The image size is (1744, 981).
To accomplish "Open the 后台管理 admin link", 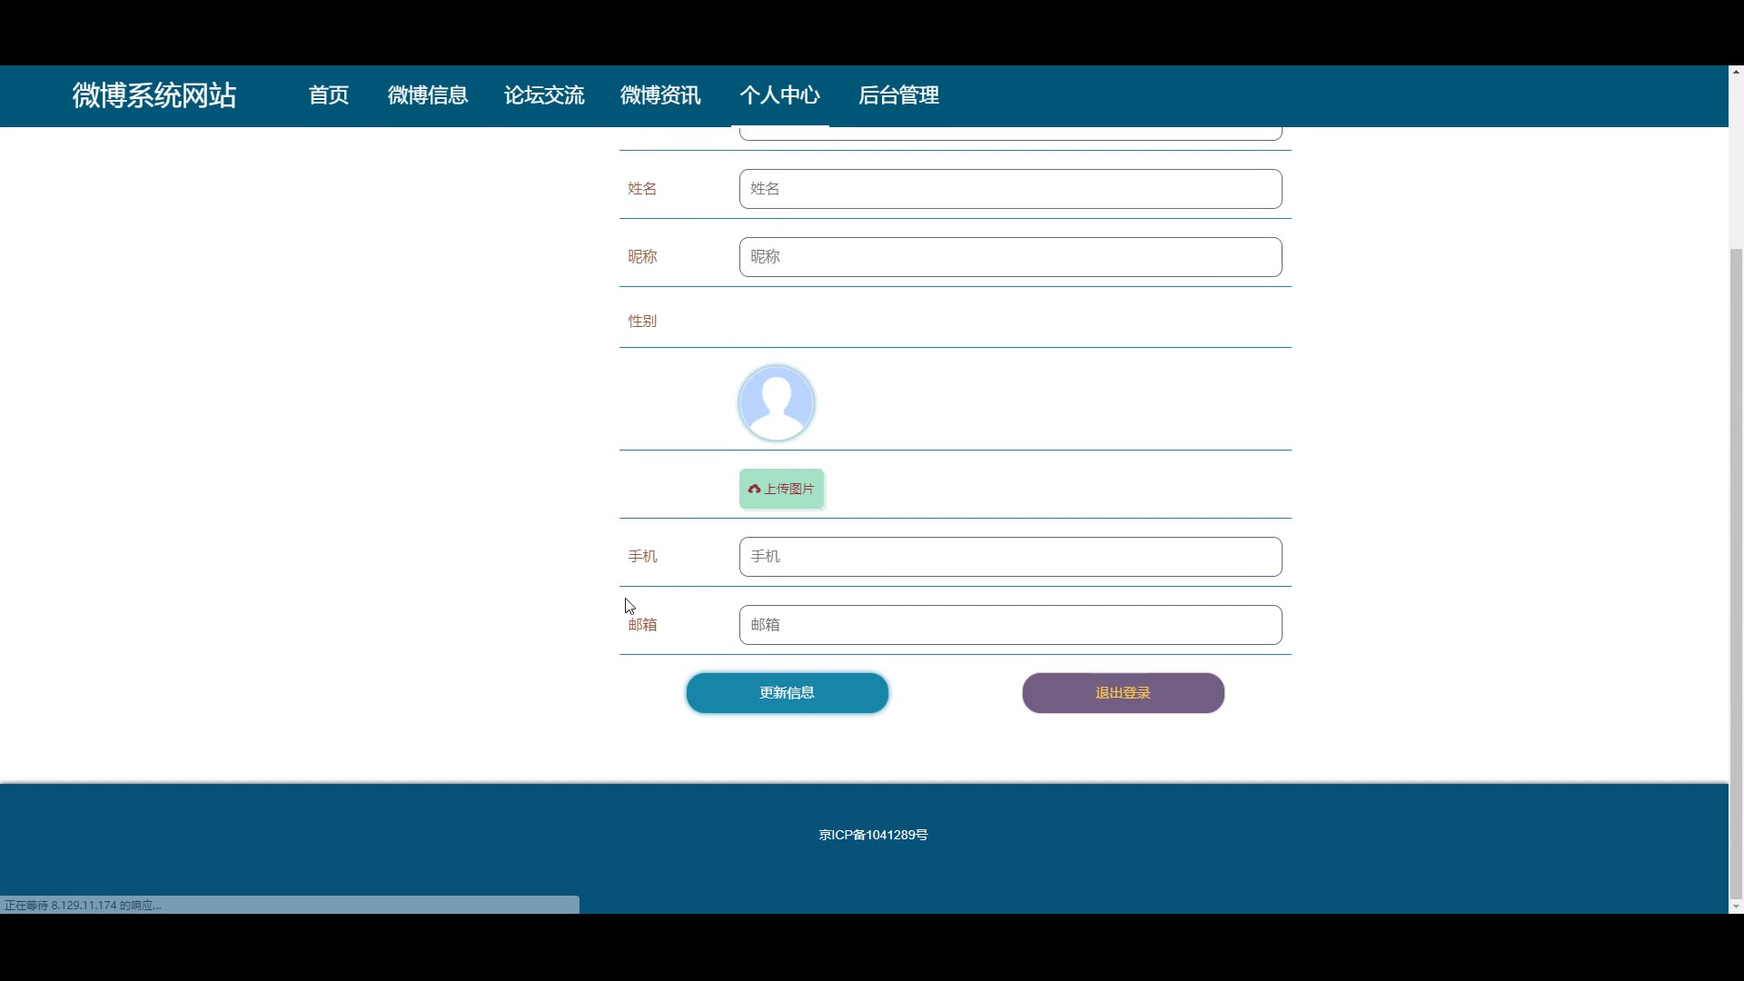I will tap(897, 95).
